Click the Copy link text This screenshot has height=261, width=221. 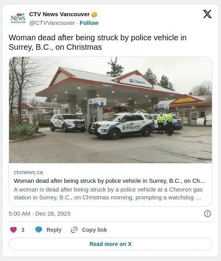tap(94, 230)
